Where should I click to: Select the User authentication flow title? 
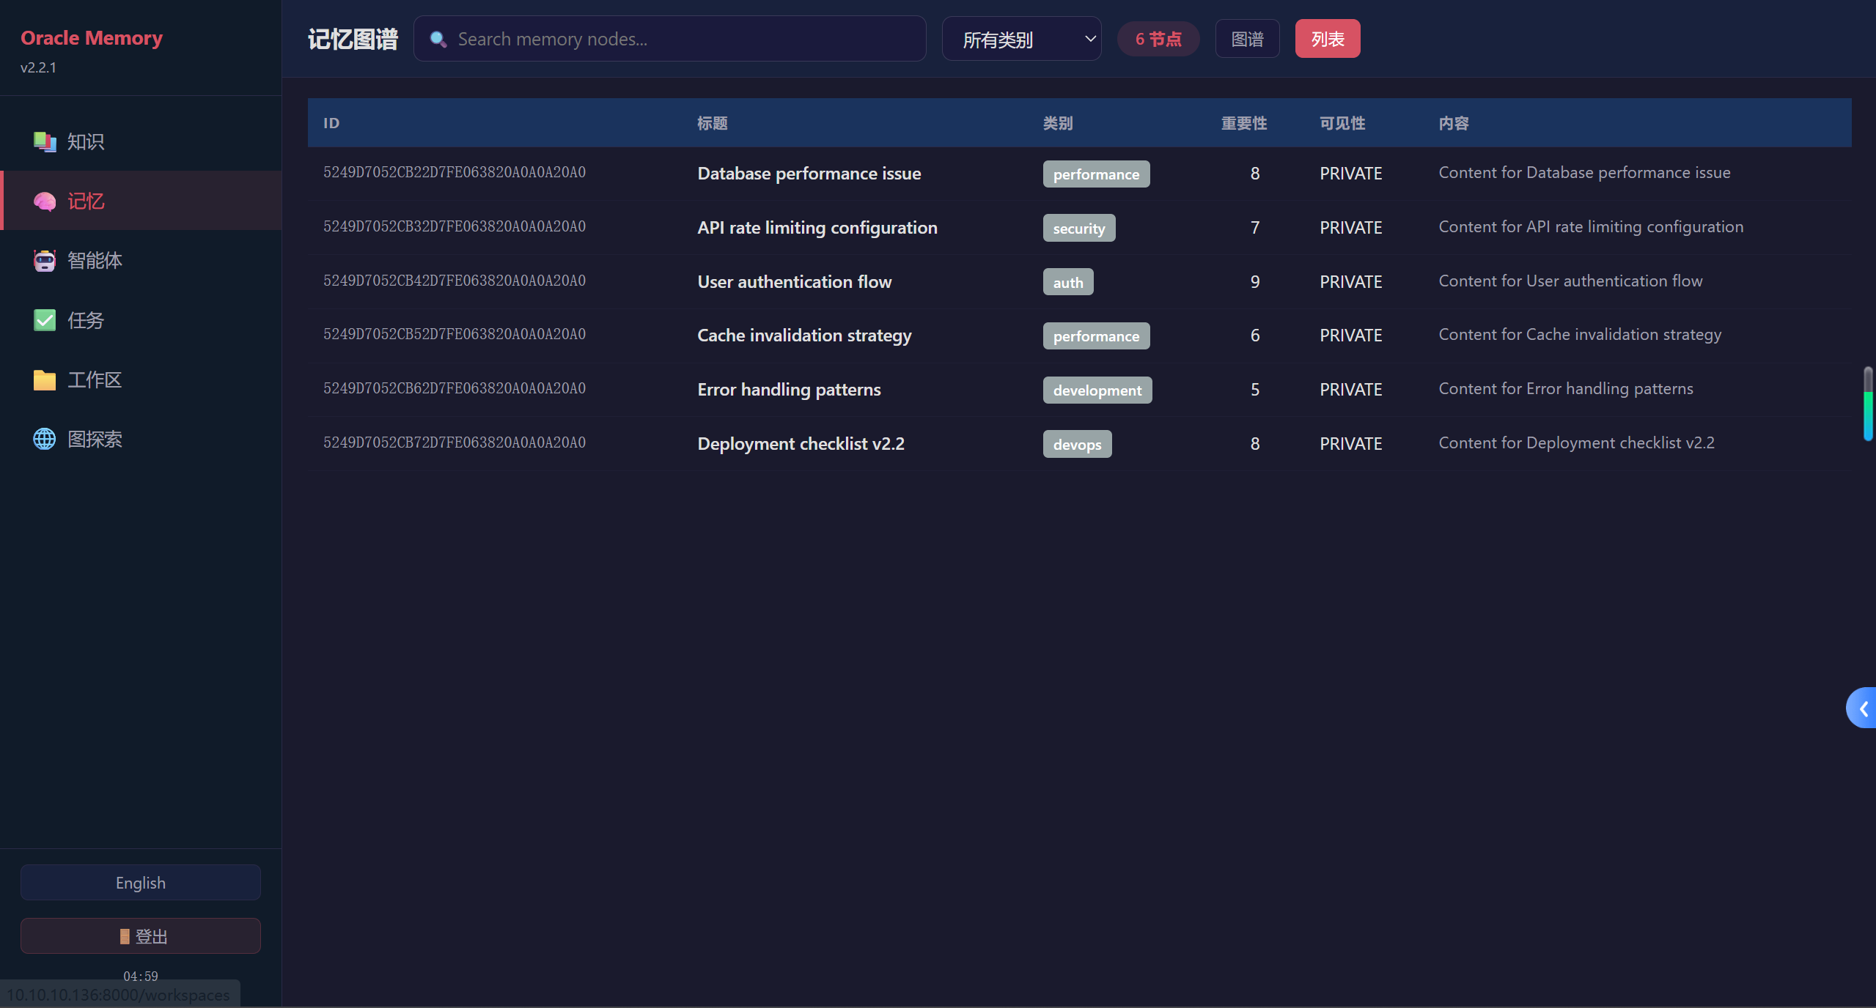(795, 282)
